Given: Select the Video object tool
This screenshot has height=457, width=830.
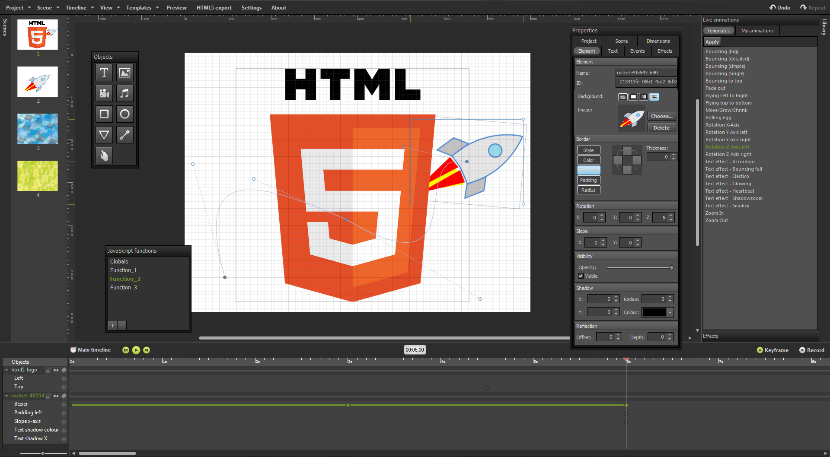Looking at the screenshot, I should (104, 93).
